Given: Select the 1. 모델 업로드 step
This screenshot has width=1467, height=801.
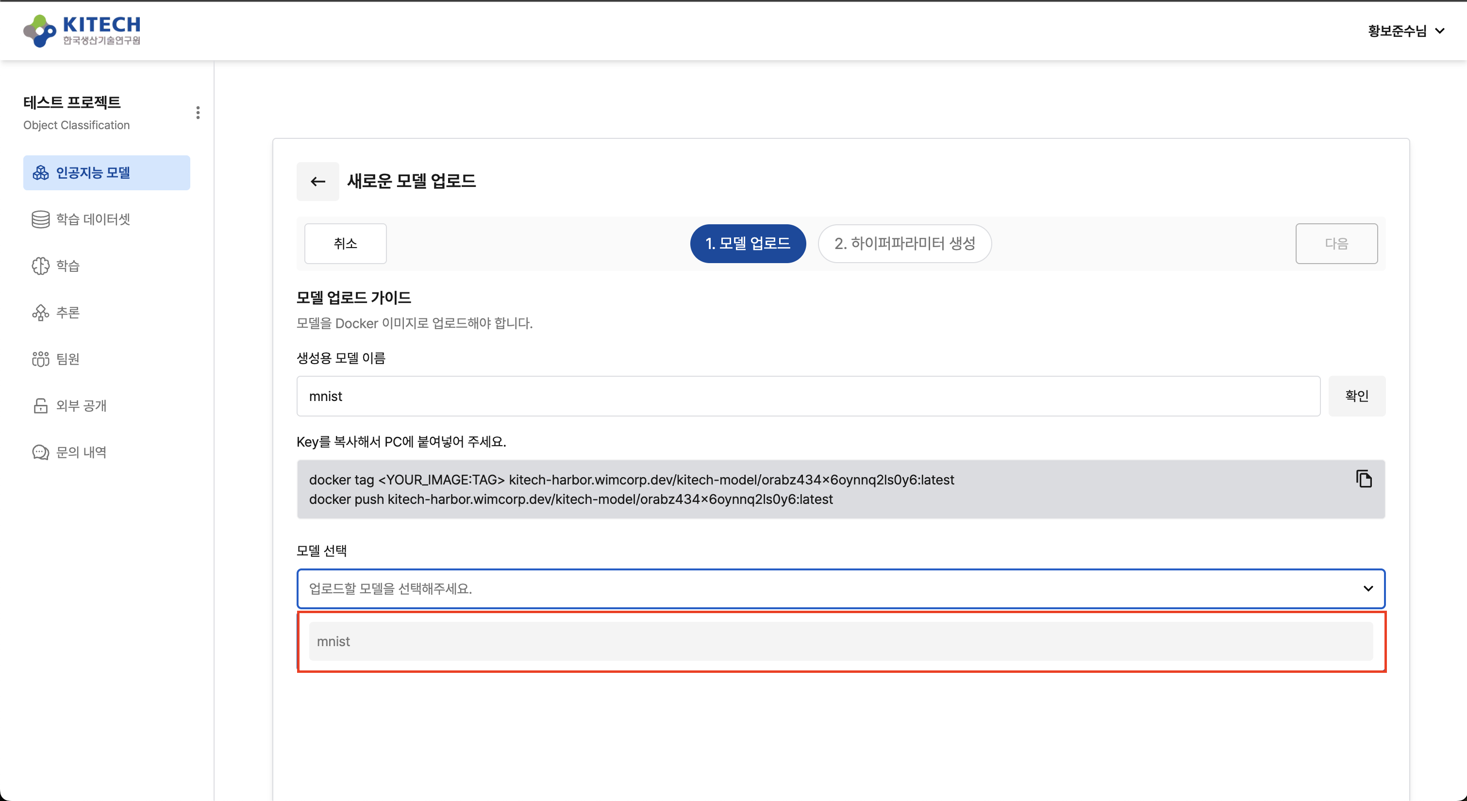Looking at the screenshot, I should click(x=748, y=243).
